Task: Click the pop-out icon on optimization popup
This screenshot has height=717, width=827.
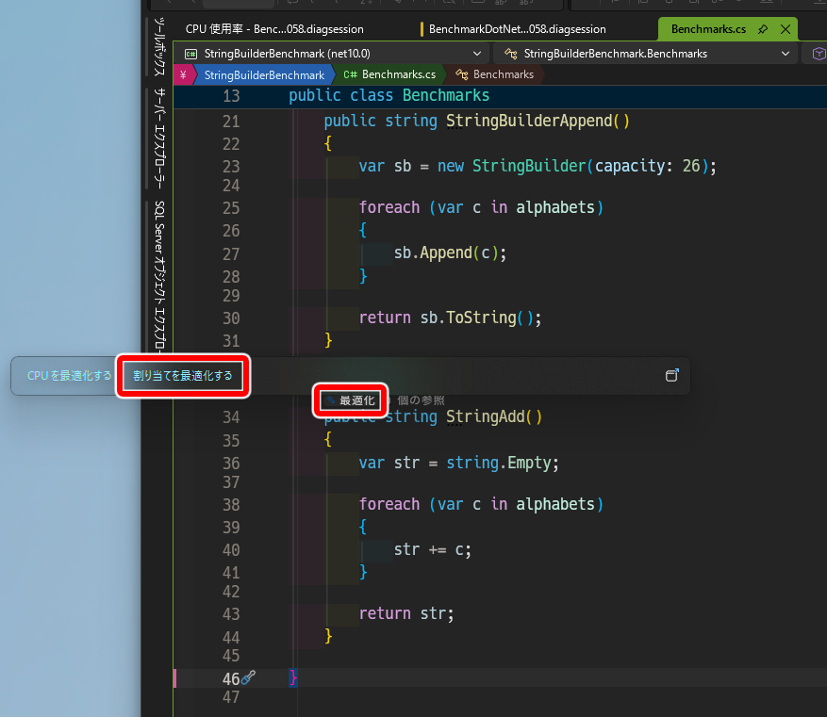Action: (x=672, y=375)
